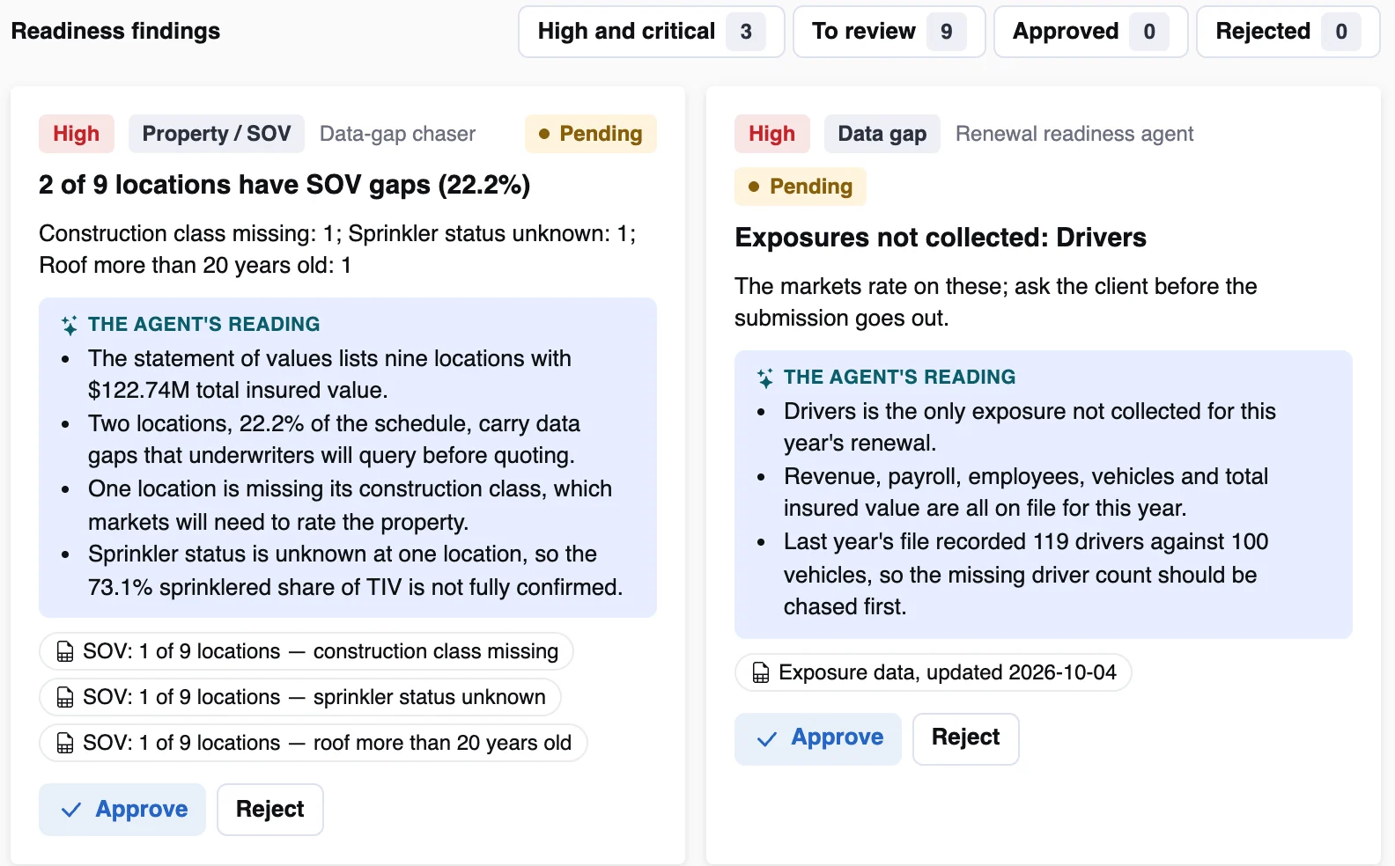Screen dimensions: 1395x866
Task: Show the To review findings
Action: click(889, 32)
